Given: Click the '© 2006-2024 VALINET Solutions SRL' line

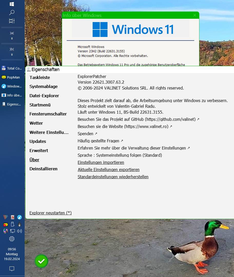Looking at the screenshot, I should point(131,88).
